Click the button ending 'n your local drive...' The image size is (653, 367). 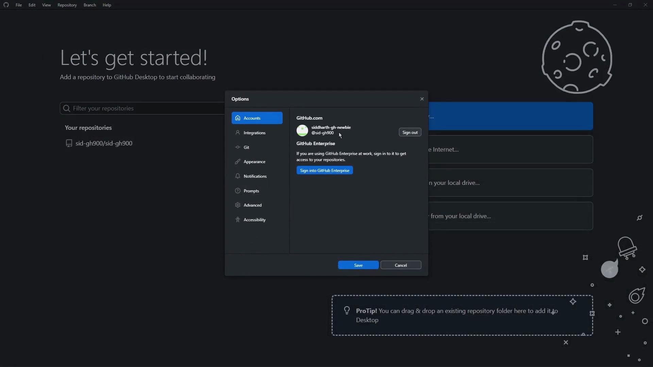coord(510,183)
